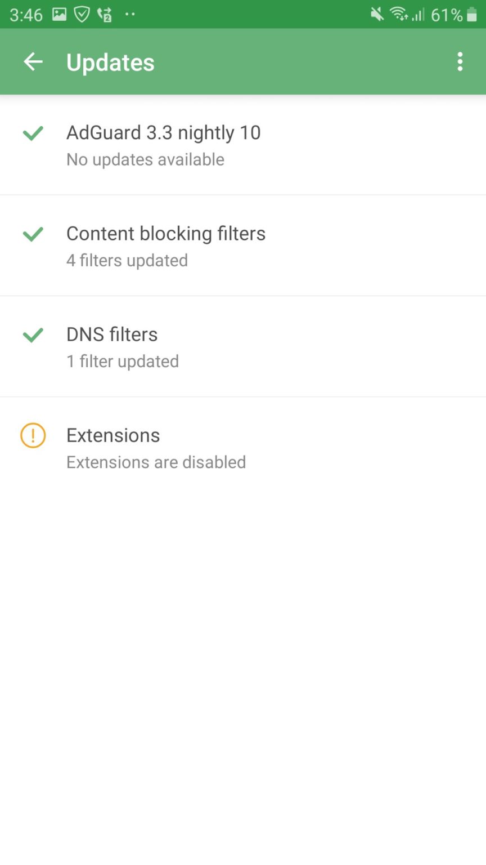Tap the Wi-Fi signal icon

click(x=399, y=15)
